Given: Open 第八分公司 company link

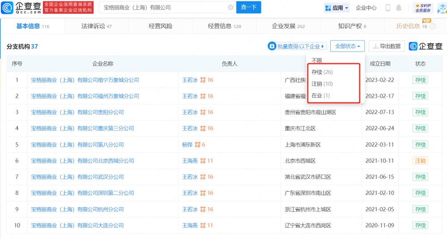Looking at the screenshot, I should (x=77, y=144).
